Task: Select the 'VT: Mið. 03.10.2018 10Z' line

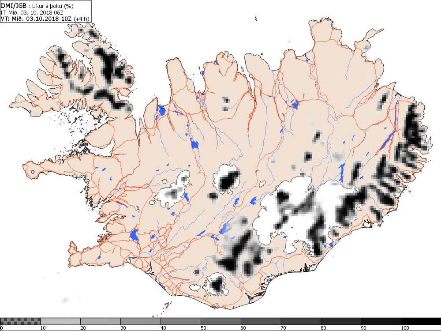Action: (36, 19)
